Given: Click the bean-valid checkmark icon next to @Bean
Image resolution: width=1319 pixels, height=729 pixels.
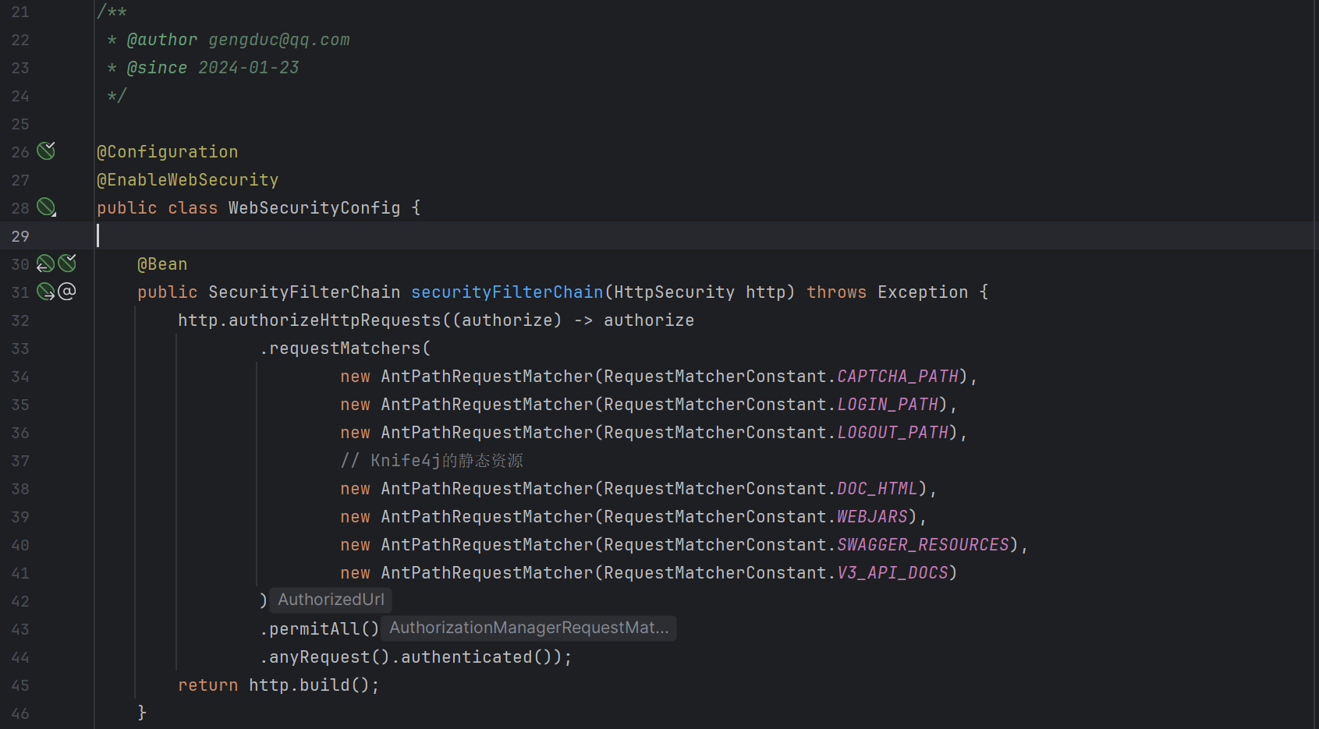Looking at the screenshot, I should pyautogui.click(x=66, y=264).
